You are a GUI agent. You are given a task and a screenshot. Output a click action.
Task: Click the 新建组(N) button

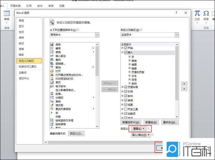tap(151, 122)
